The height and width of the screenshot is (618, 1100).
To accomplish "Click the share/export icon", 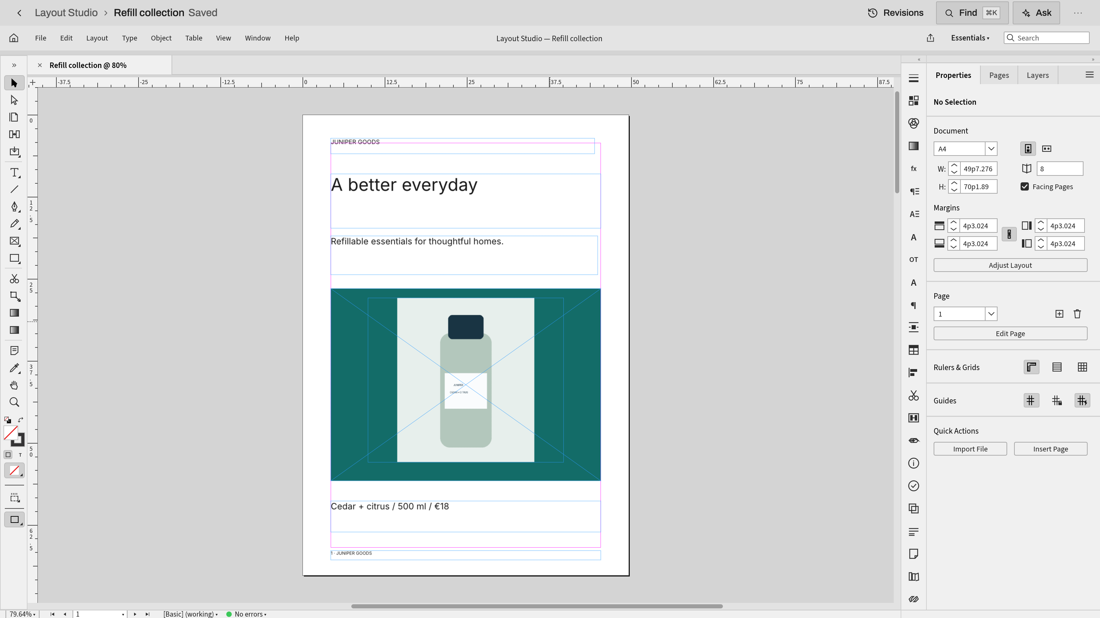I will (x=931, y=38).
